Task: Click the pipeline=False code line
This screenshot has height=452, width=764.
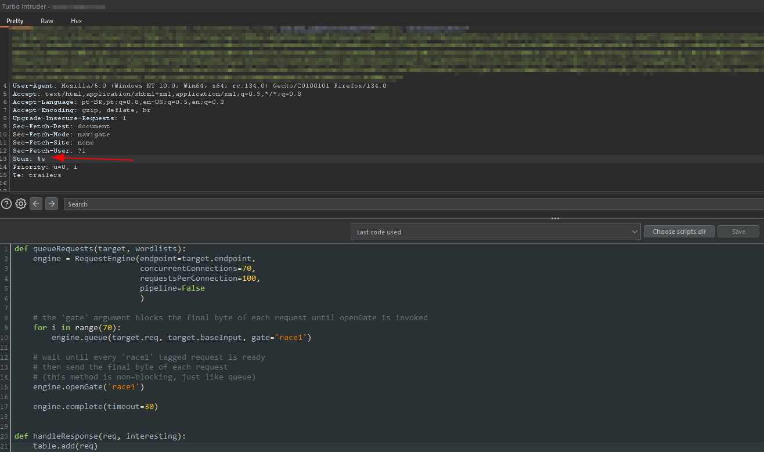Action: 172,288
